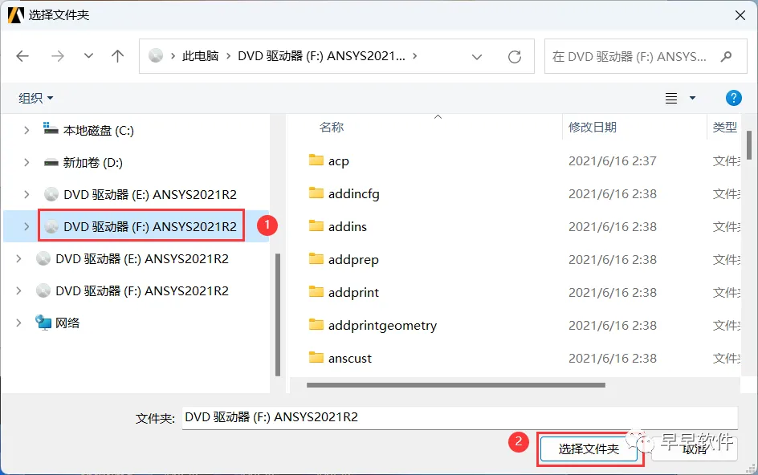Click the vertical scrollbar of file list
The width and height of the screenshot is (758, 475).
[x=749, y=145]
